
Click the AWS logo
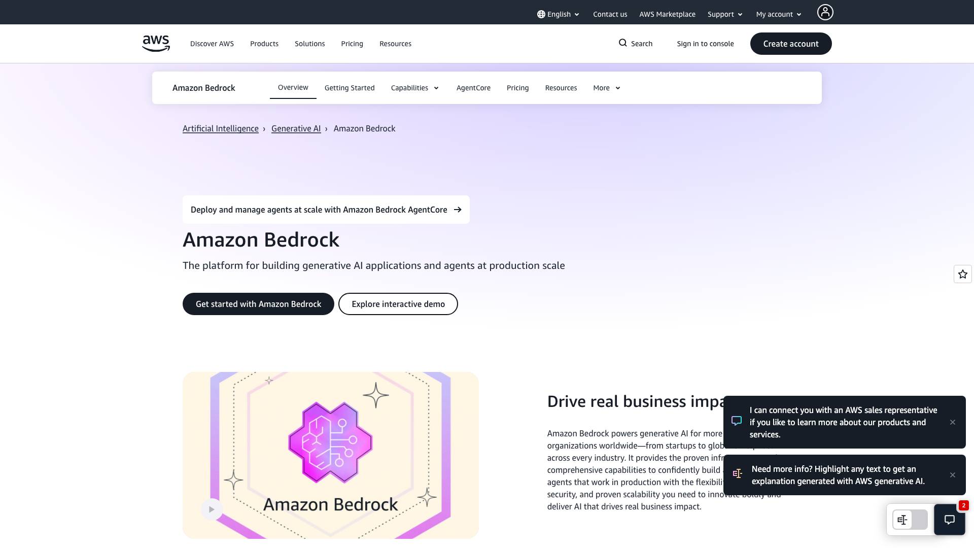click(x=156, y=44)
